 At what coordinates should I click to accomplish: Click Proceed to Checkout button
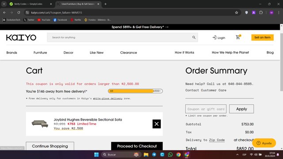coord(137,146)
